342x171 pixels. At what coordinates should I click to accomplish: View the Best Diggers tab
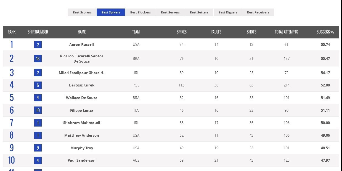[228, 12]
